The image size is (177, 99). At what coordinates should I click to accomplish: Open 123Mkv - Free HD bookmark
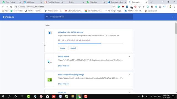coord(33,11)
